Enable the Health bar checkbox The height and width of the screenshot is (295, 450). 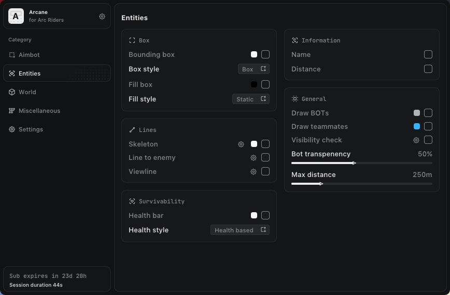point(265,215)
